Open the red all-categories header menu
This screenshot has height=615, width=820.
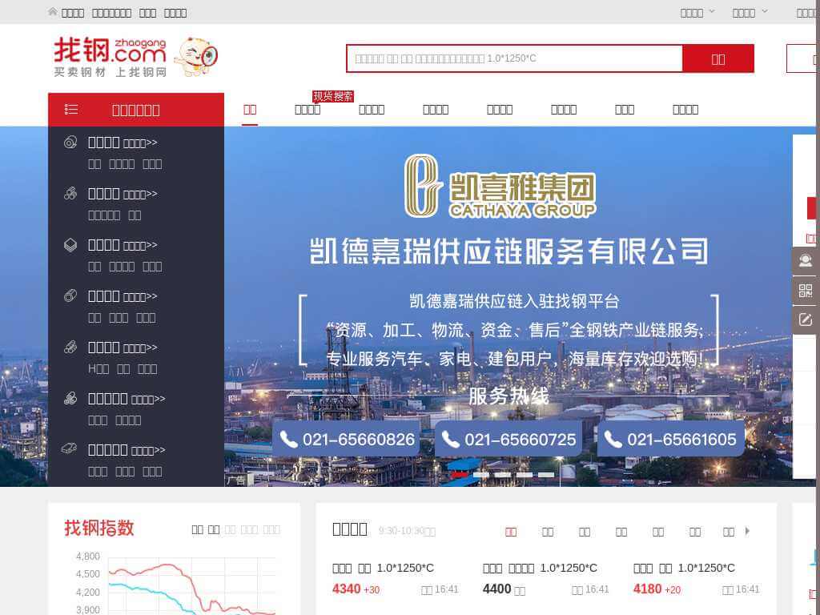[136, 110]
